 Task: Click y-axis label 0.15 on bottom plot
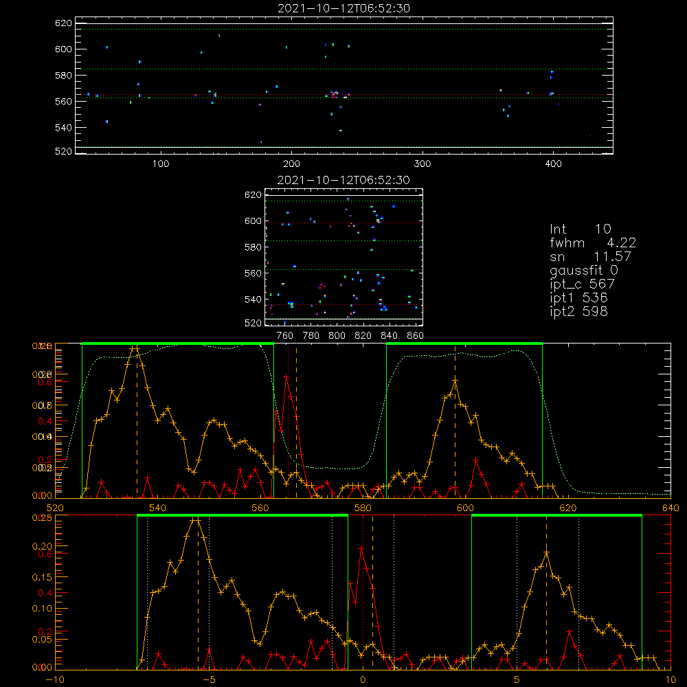(42, 578)
